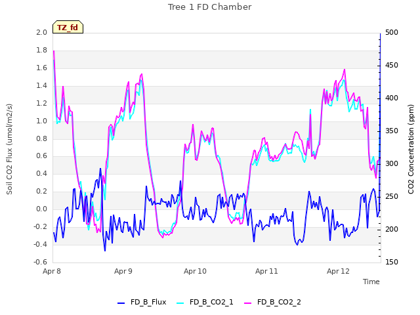The image size is (420, 315).
Task: Click the 0.0 left axis tick label
Action: (41, 209)
